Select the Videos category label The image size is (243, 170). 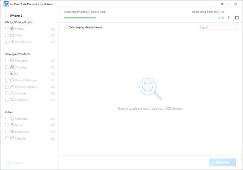point(19,36)
